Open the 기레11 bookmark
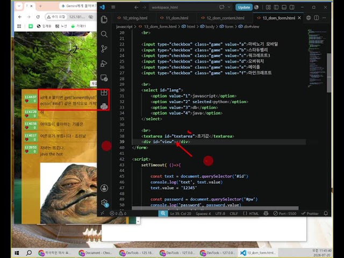Image resolution: width=344 pixels, height=258 pixels. (78, 26)
